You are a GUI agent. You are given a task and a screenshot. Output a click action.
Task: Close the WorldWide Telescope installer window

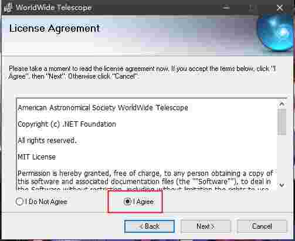(280, 8)
